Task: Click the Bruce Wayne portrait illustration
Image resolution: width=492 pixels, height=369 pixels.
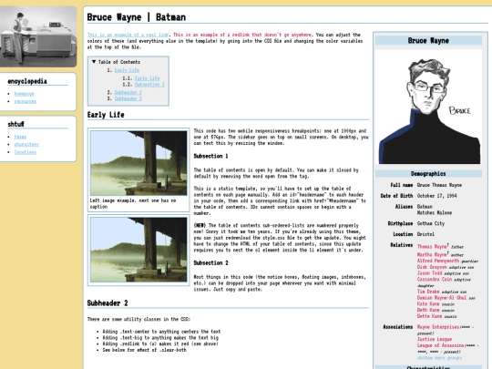Action: click(x=428, y=107)
